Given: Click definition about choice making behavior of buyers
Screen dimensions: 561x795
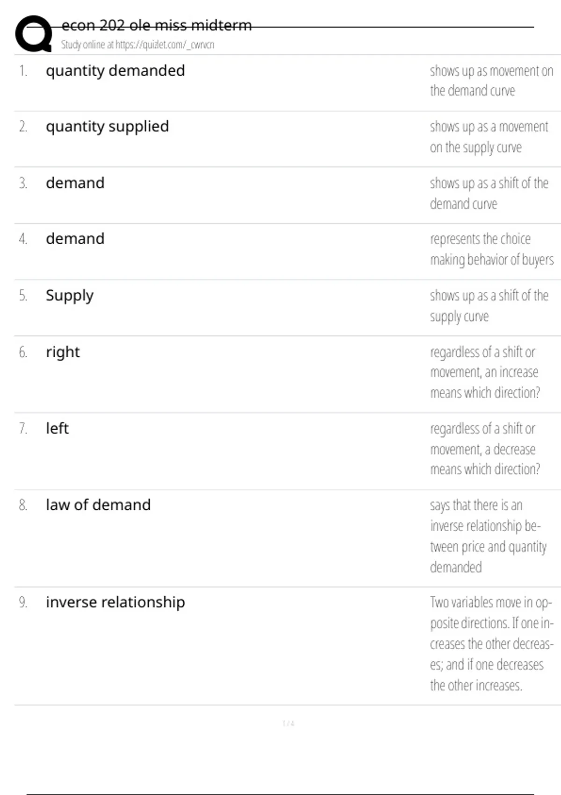Looking at the screenshot, I should pyautogui.click(x=492, y=249).
